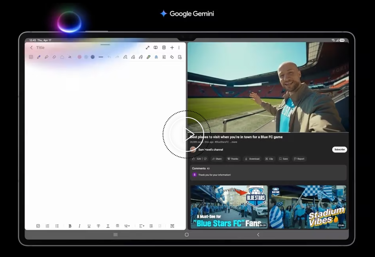Open the "Blue Stars FC Fans" video thumbnail

pos(229,207)
